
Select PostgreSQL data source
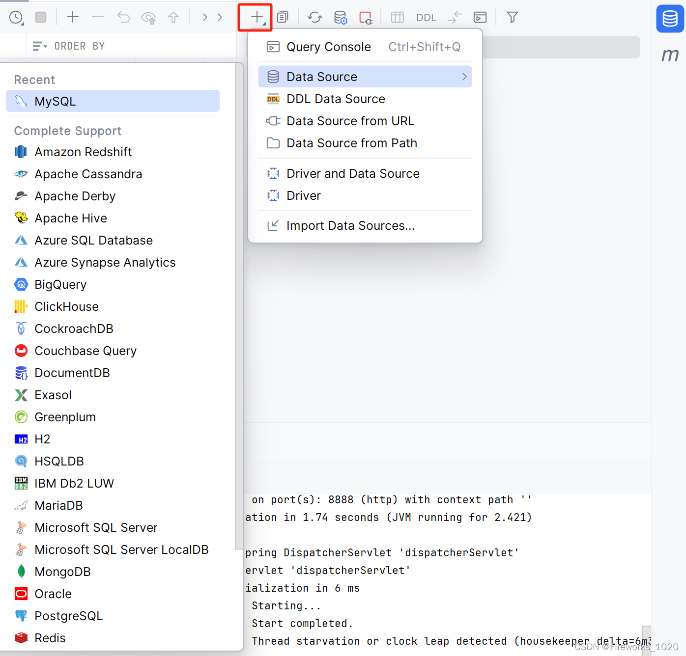113,616
